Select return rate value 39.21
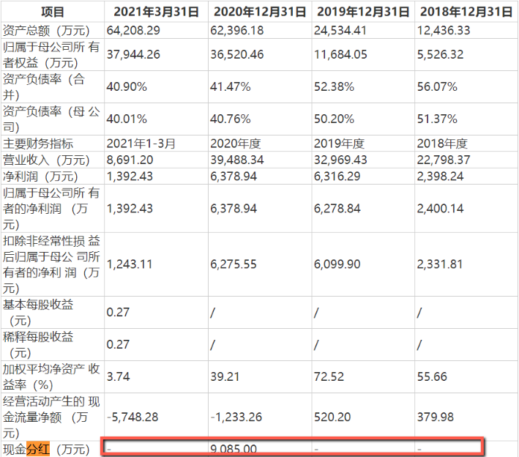This screenshot has width=519, height=457. click(x=225, y=377)
